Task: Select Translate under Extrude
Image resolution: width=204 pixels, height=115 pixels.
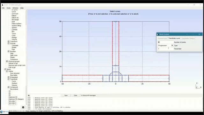Action: (15, 45)
